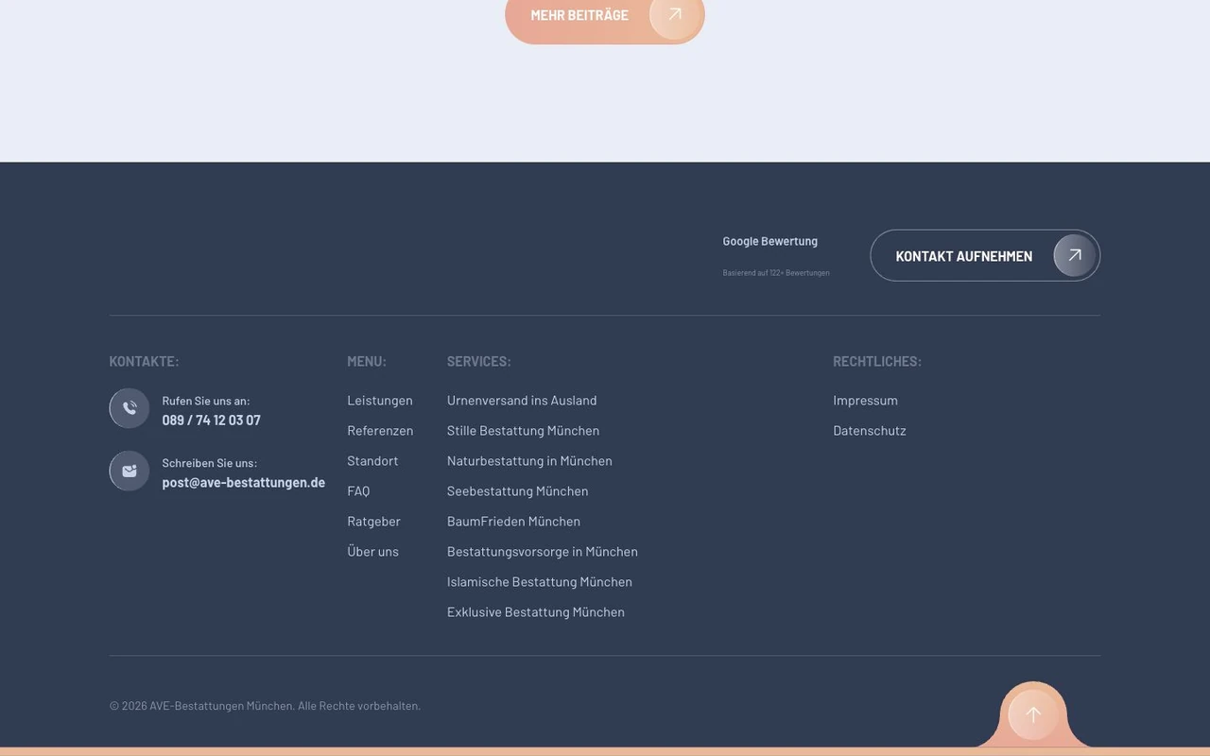Open Exklusive Bestattung München link

(535, 611)
